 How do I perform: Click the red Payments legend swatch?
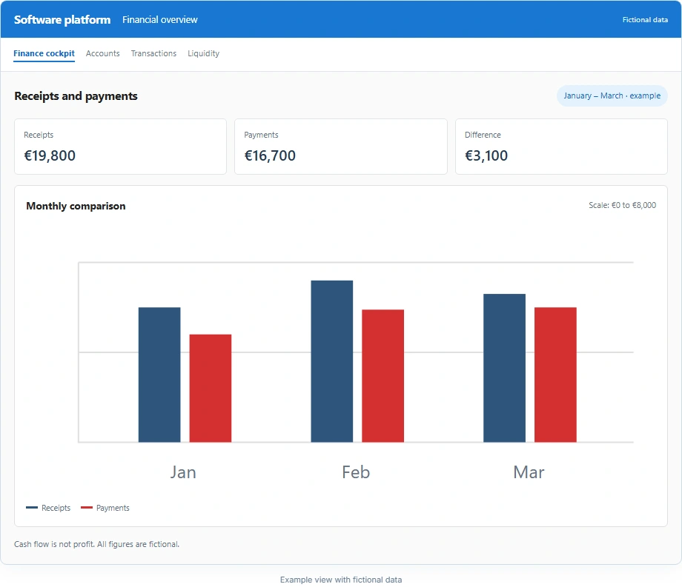coord(87,508)
